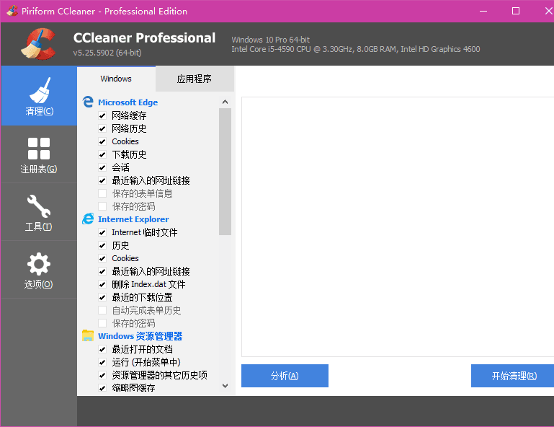Click the CCleaner logo in header
Image resolution: width=554 pixels, height=427 pixels.
pos(38,45)
